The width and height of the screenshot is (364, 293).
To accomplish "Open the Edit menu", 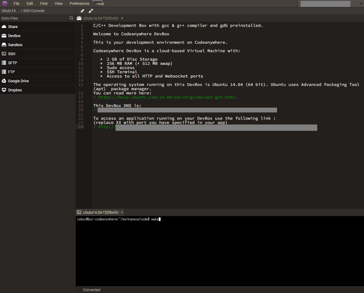I will [30, 4].
